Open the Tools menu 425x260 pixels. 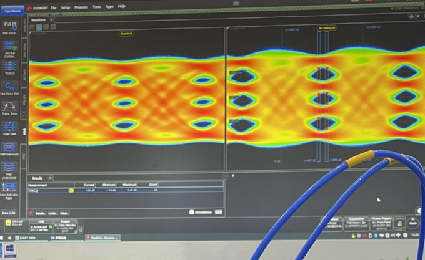point(96,6)
